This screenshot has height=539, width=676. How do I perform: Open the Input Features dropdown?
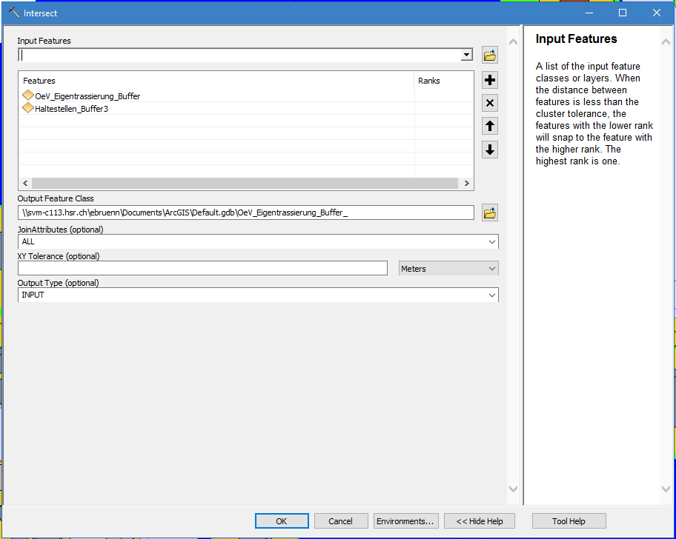[x=466, y=55]
